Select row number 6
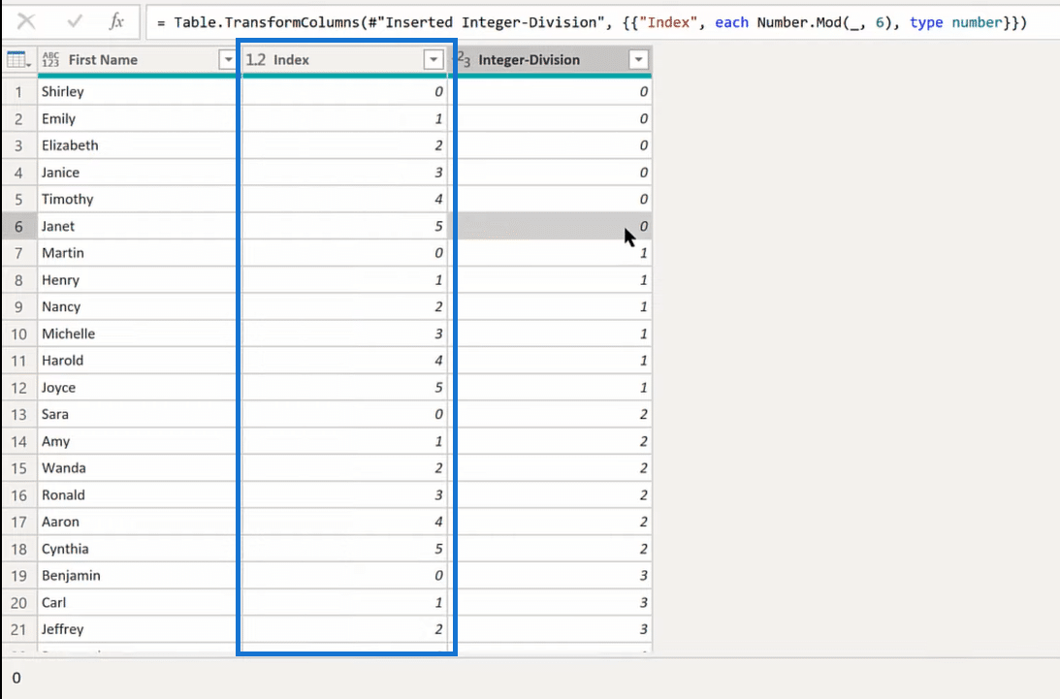This screenshot has width=1060, height=699. click(19, 227)
